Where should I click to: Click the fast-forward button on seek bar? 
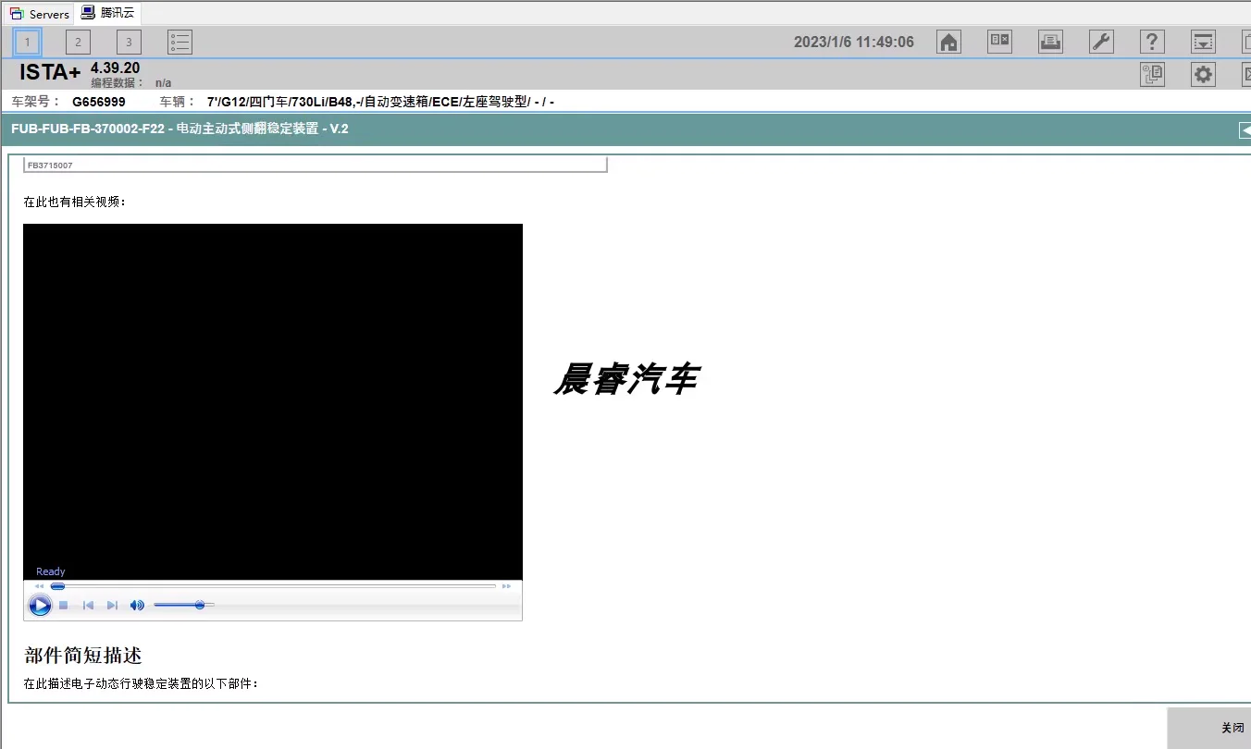click(x=506, y=586)
